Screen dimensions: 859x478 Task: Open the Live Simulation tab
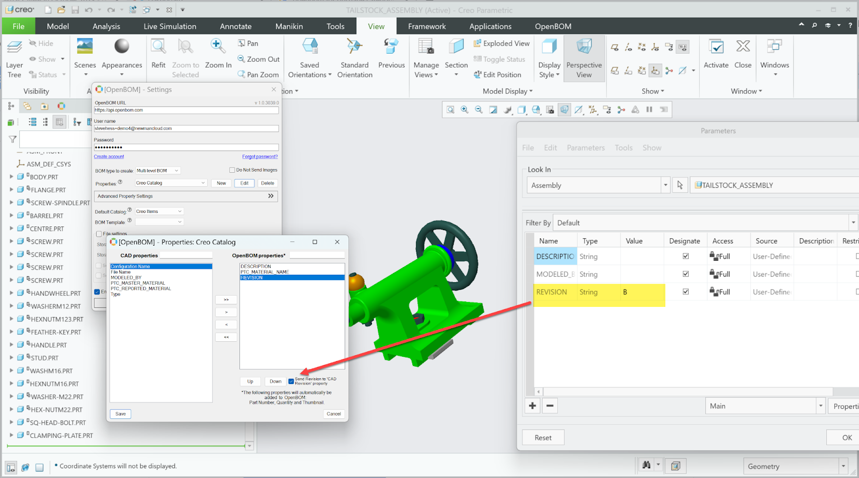(x=170, y=26)
